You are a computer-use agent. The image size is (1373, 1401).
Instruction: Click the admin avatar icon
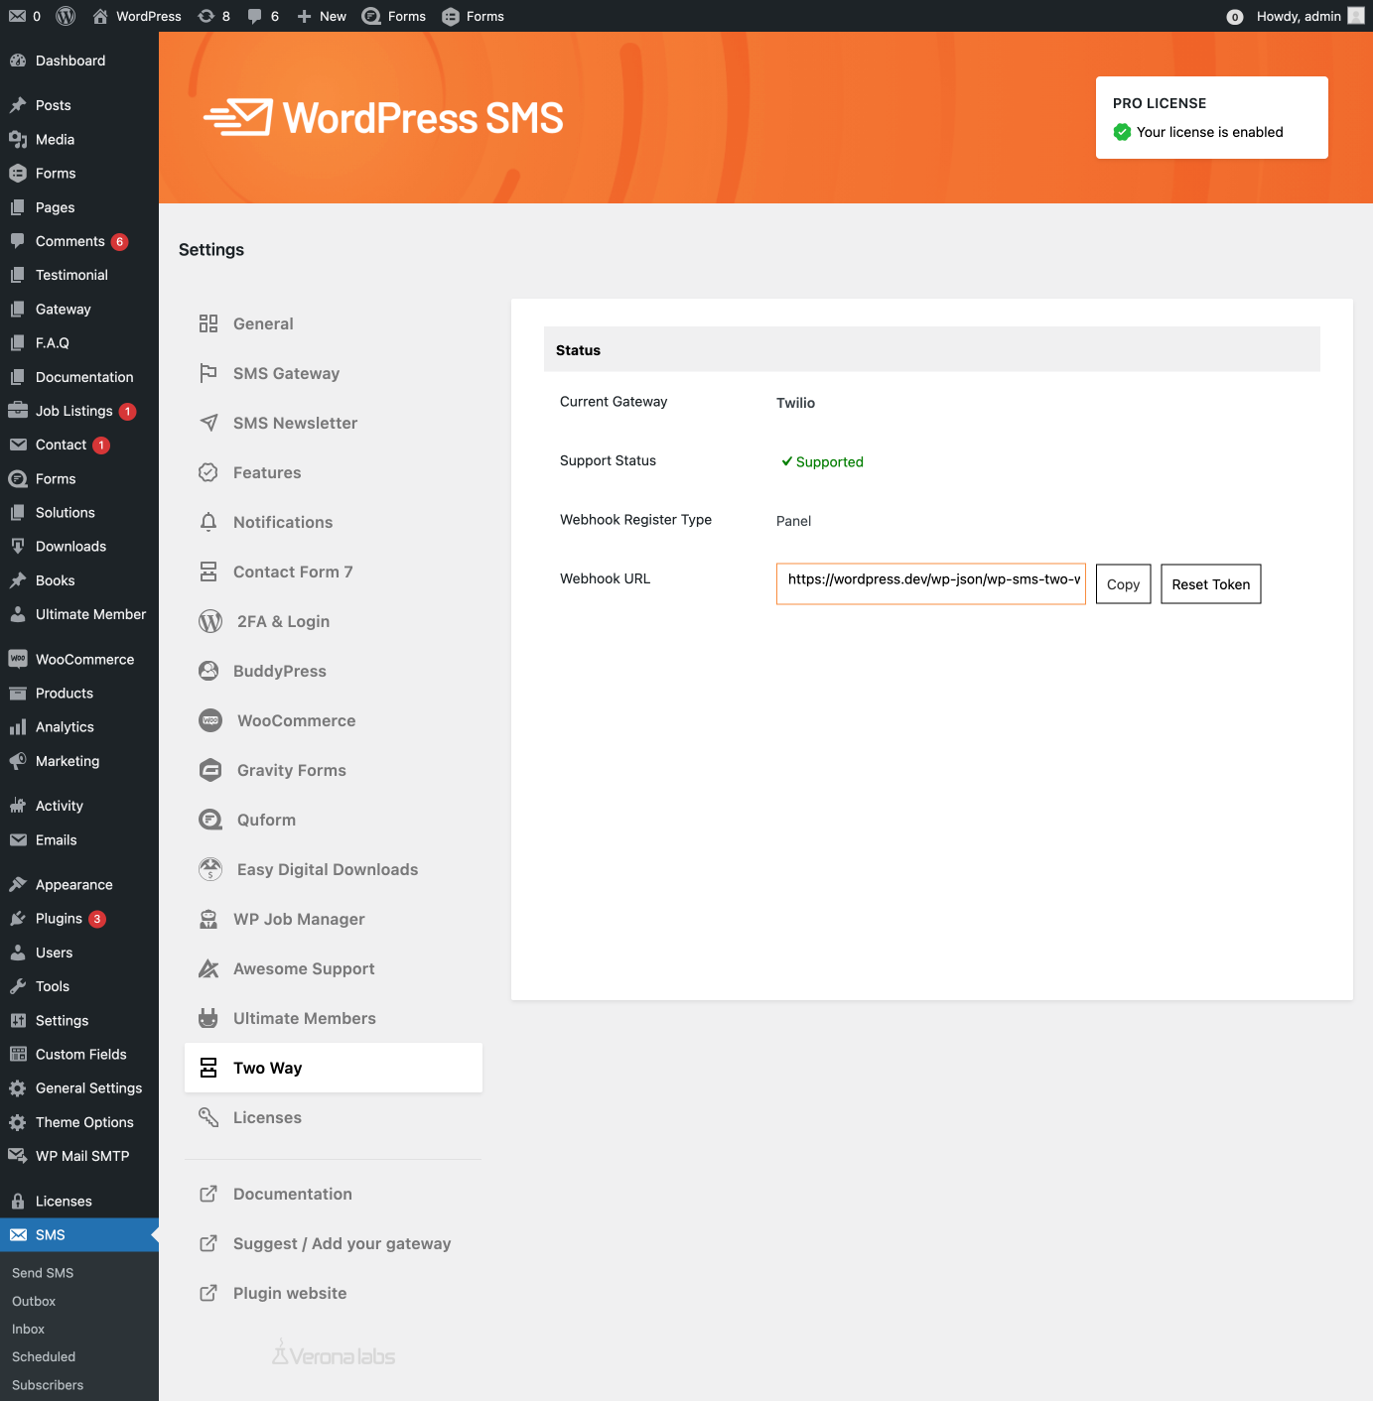pos(1356,16)
